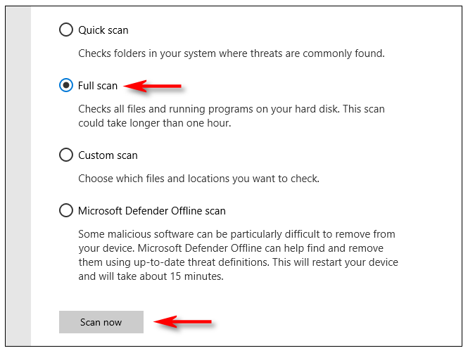Click the text 'and will take about 15 minutes'
The image size is (468, 353).
click(151, 276)
